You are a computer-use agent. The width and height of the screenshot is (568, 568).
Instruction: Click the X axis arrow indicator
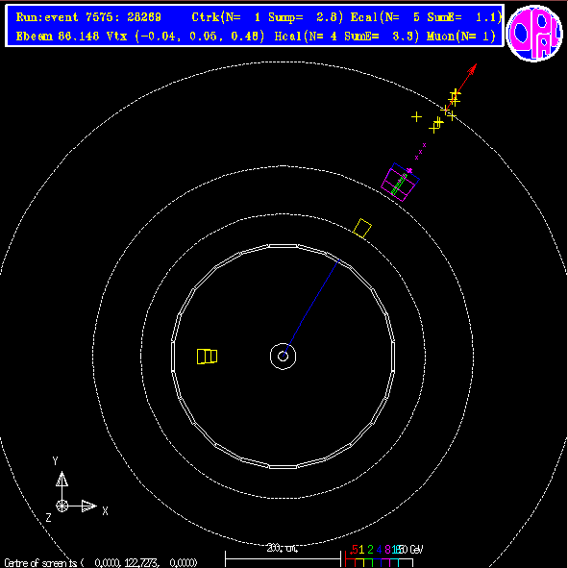pyautogui.click(x=88, y=506)
